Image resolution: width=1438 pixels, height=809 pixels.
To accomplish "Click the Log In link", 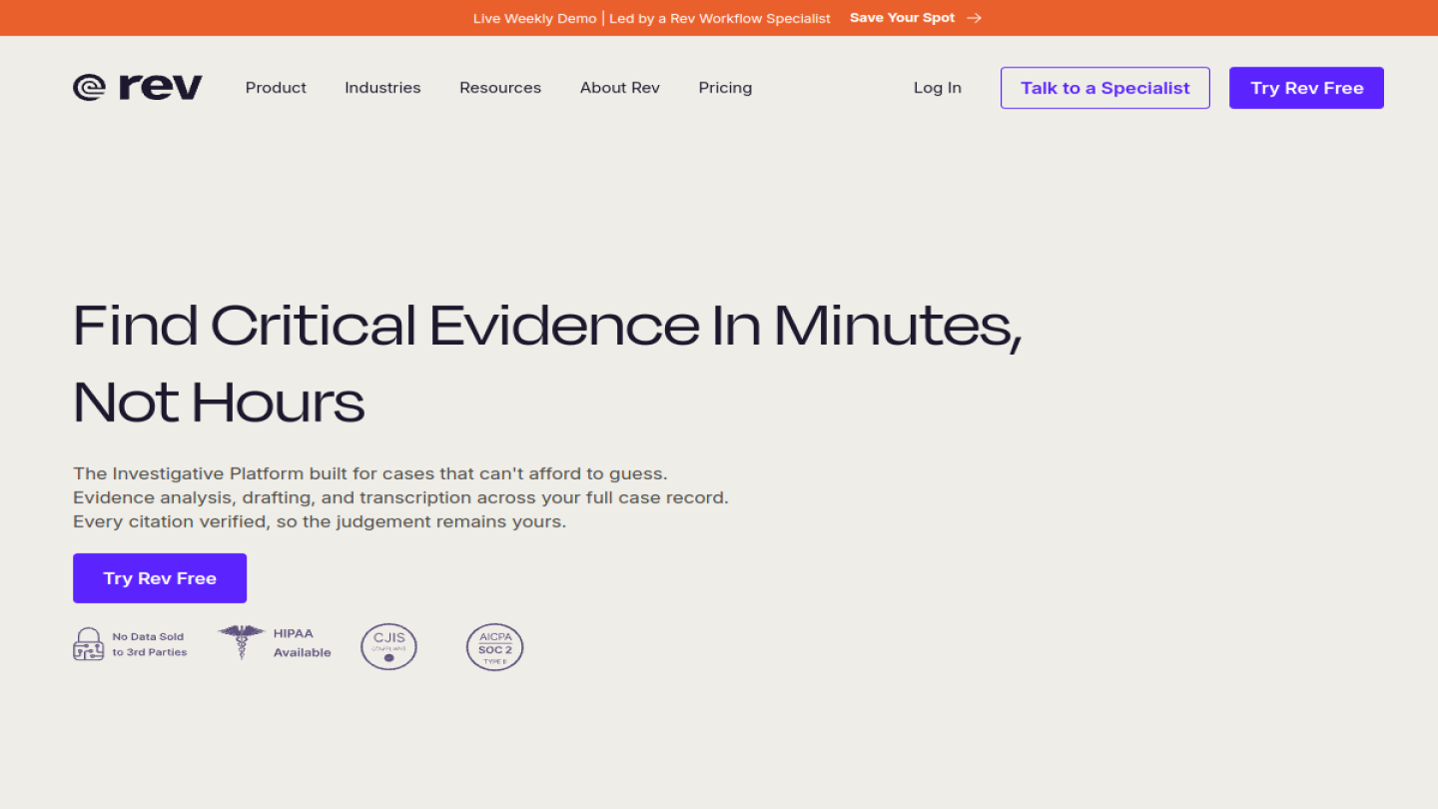I will (938, 88).
